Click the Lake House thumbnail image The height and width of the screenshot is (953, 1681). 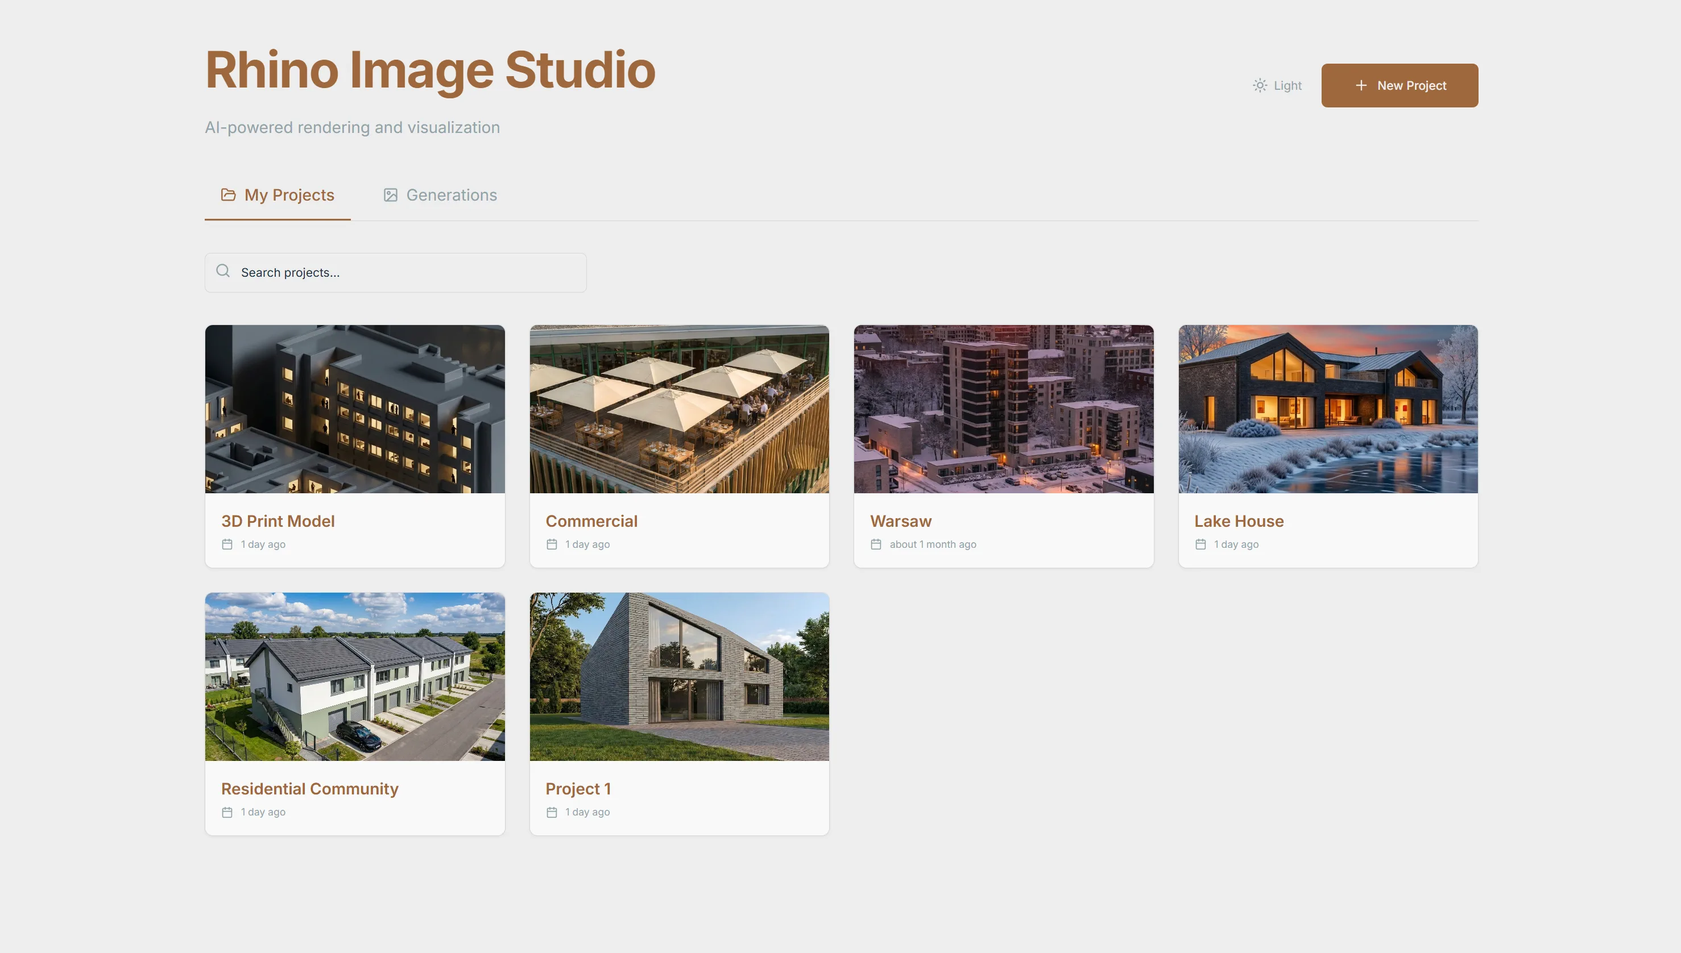coord(1327,409)
